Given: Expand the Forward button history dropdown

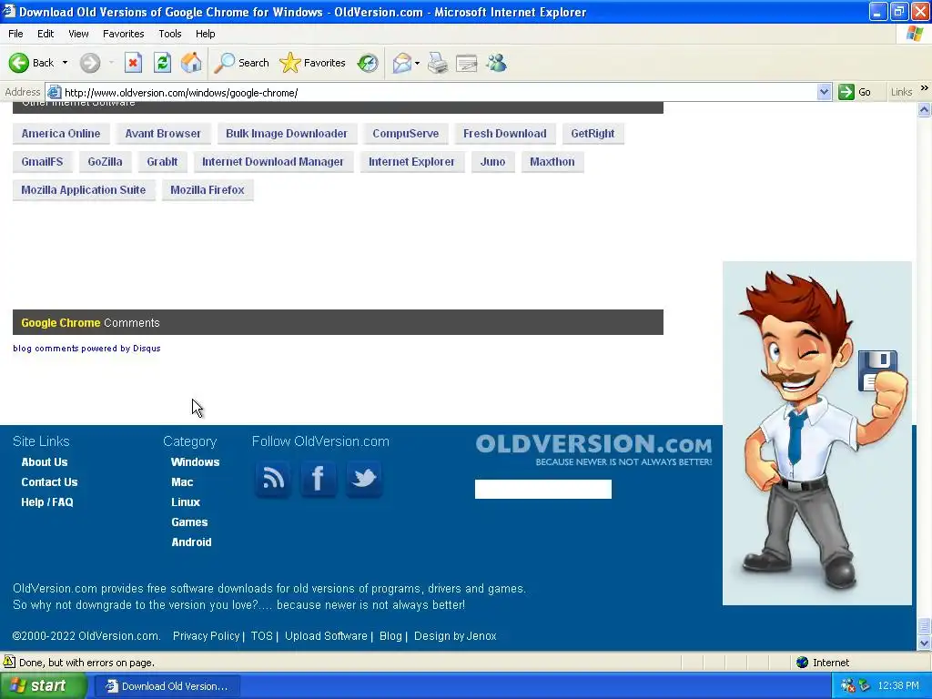Looking at the screenshot, I should [x=111, y=63].
